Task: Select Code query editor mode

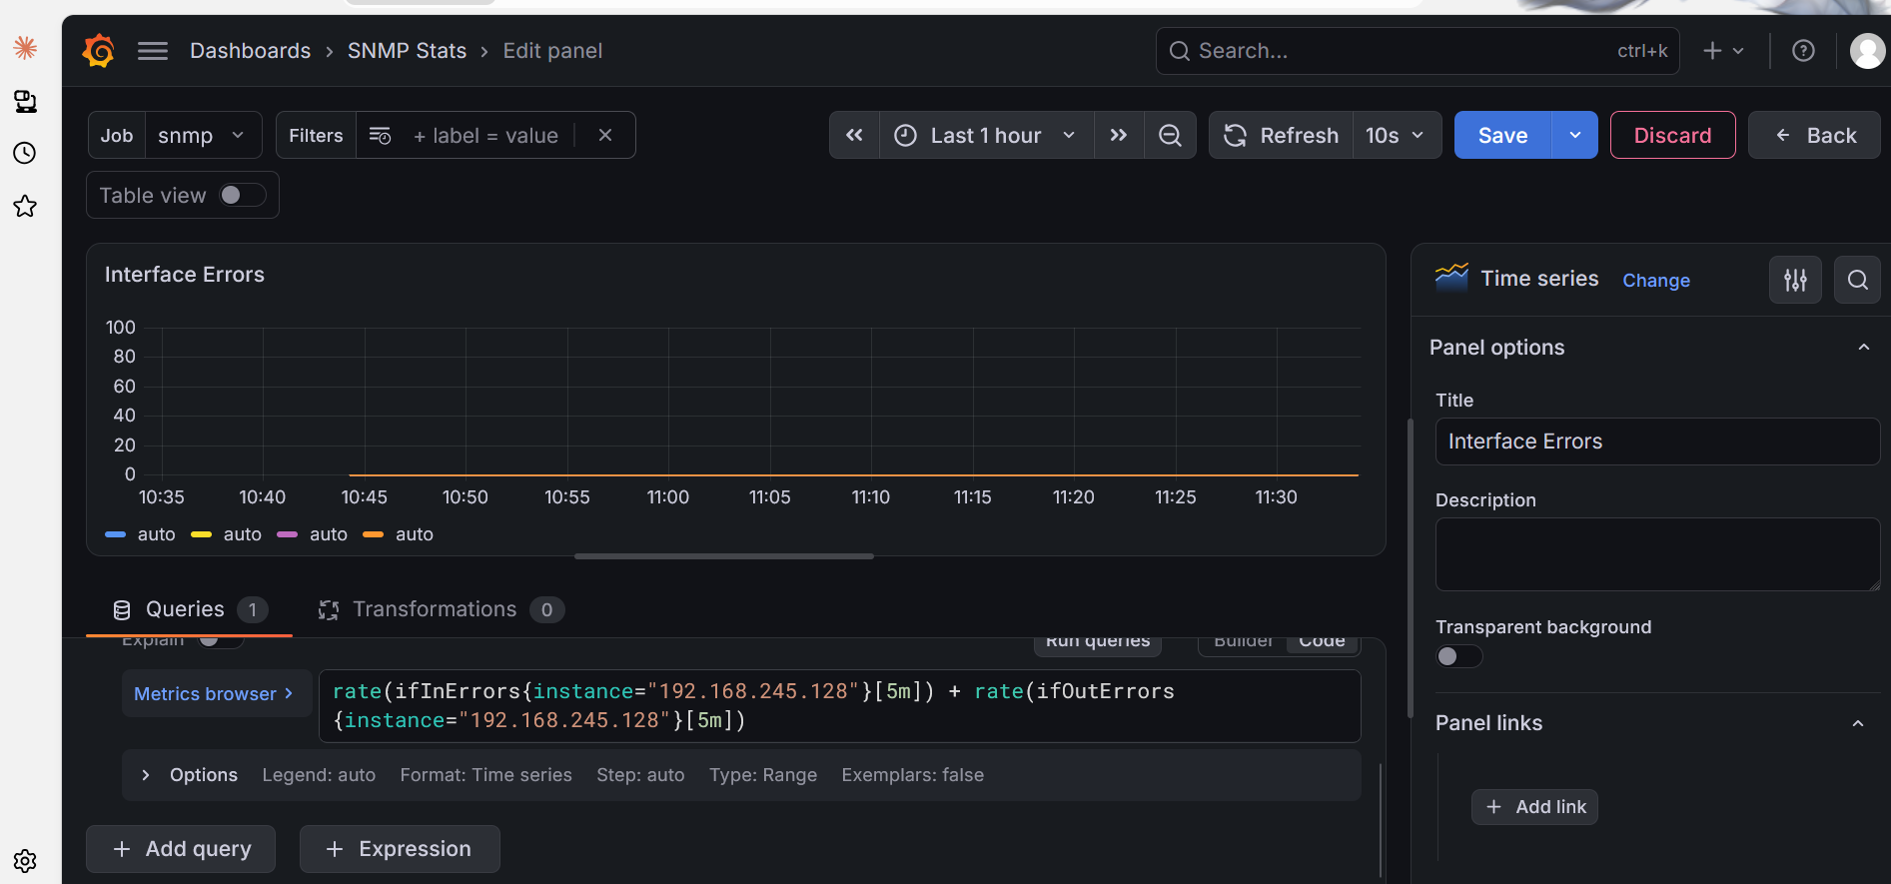Action: point(1322,642)
